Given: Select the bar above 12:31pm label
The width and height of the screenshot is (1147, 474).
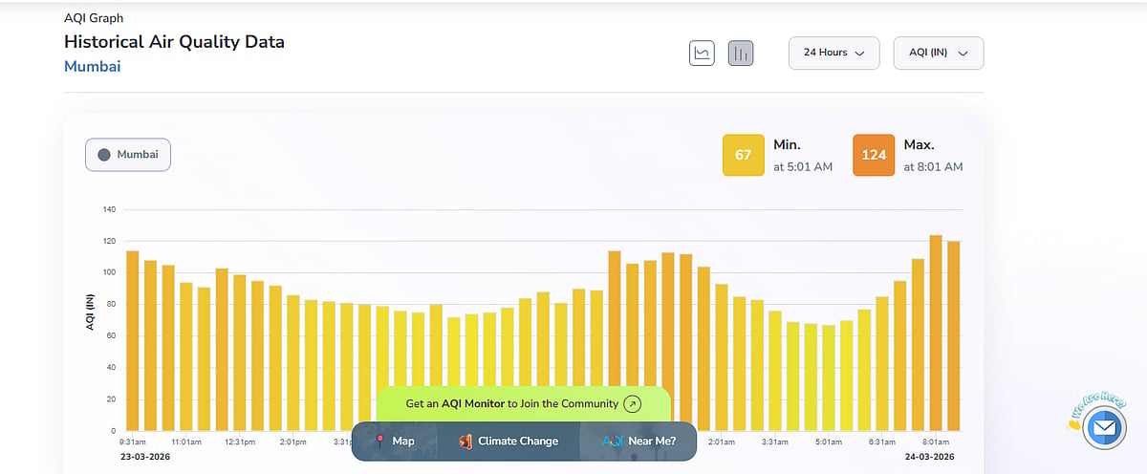Looking at the screenshot, I should [x=240, y=353].
